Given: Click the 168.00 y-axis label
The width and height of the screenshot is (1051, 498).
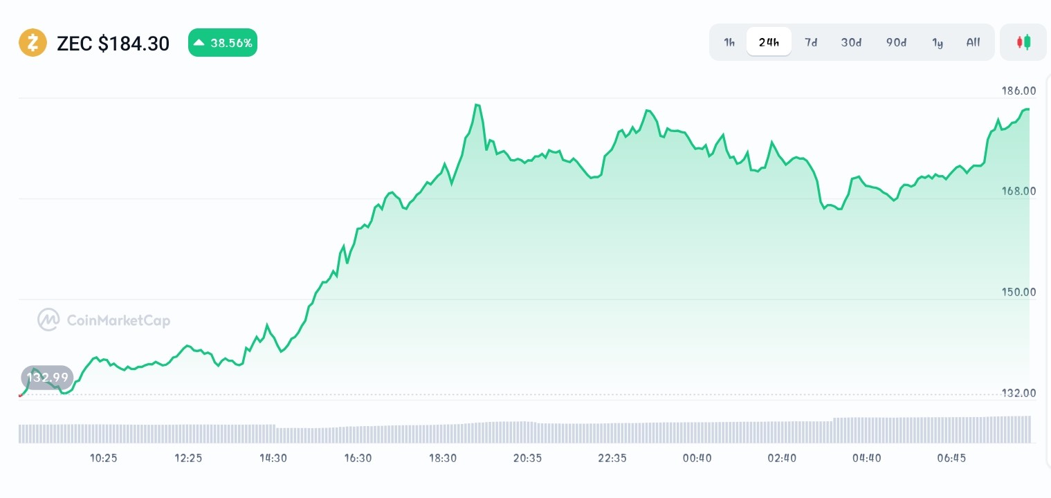Looking at the screenshot, I should tap(1019, 191).
